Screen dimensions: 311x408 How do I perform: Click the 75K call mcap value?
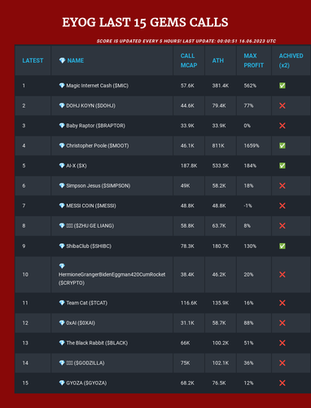(185, 363)
